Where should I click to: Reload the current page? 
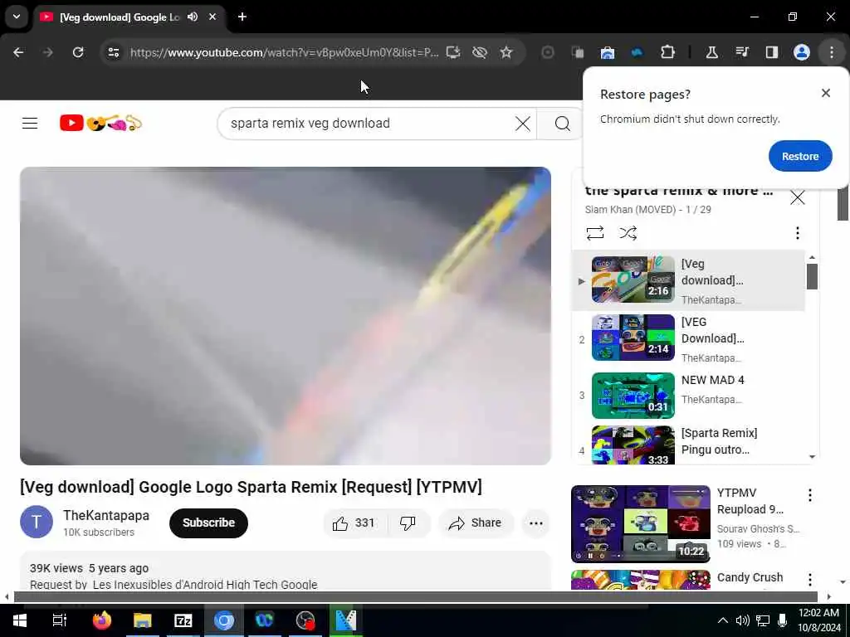pos(78,52)
